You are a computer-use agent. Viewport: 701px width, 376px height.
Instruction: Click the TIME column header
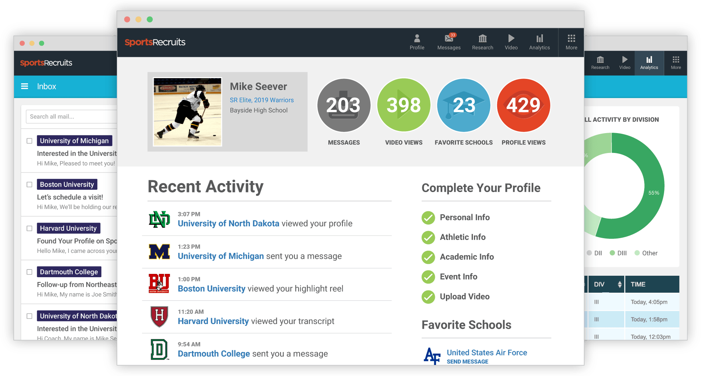point(638,284)
